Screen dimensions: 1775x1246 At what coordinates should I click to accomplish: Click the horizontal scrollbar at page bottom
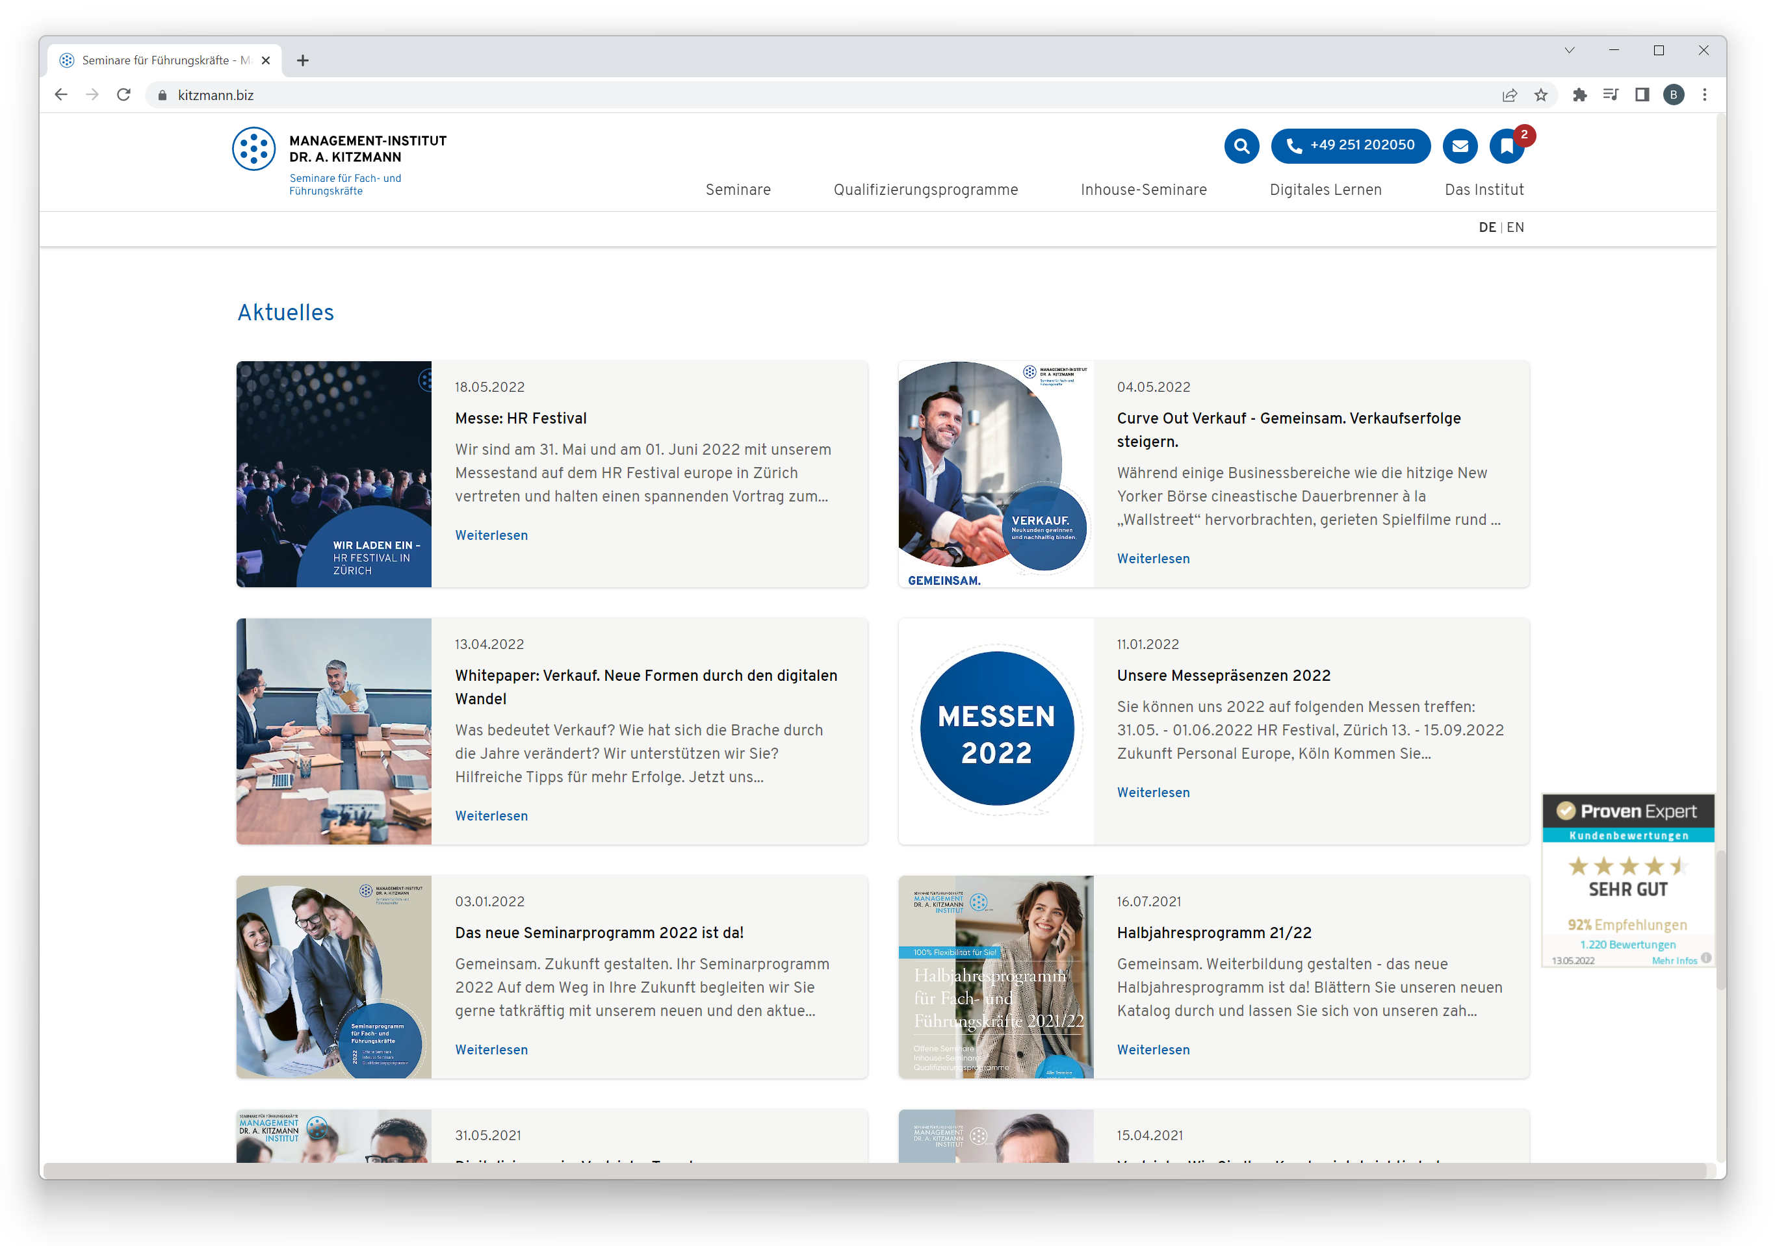pyautogui.click(x=874, y=1170)
